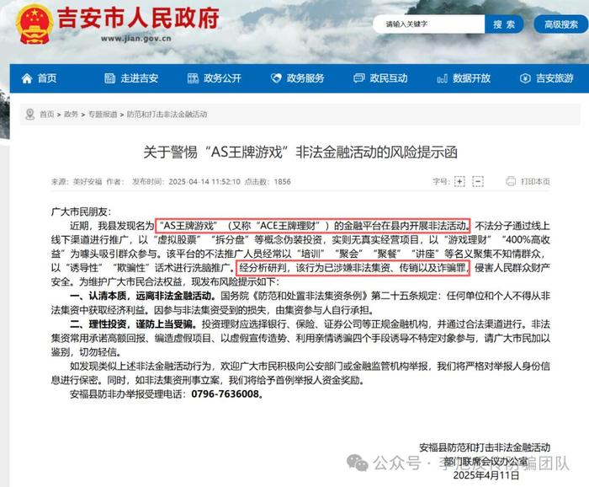Click the breadcrumb location pin icon
Viewport: 589px width, 487px height.
(29, 114)
